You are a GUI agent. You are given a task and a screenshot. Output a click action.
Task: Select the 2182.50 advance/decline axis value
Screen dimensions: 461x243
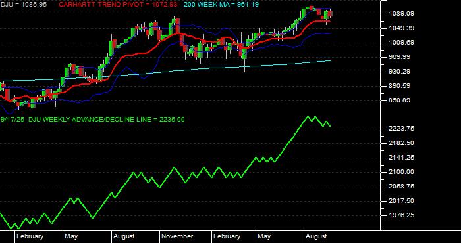[x=401, y=143]
